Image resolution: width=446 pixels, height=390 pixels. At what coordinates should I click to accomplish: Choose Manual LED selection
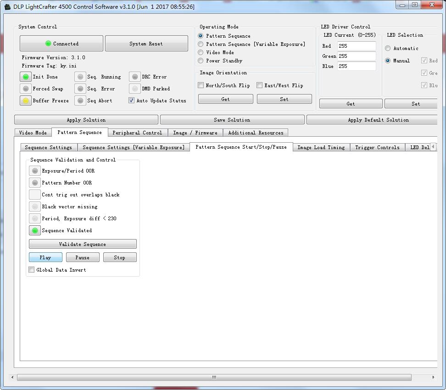(388, 61)
